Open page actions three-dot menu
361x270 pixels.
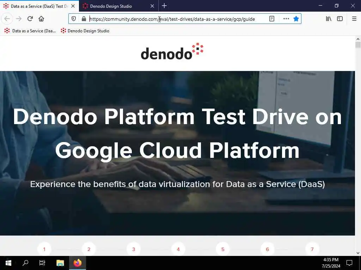point(286,19)
